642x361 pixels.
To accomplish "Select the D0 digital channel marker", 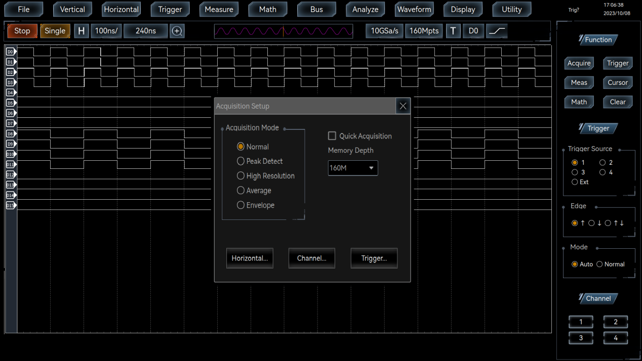I will (11, 52).
